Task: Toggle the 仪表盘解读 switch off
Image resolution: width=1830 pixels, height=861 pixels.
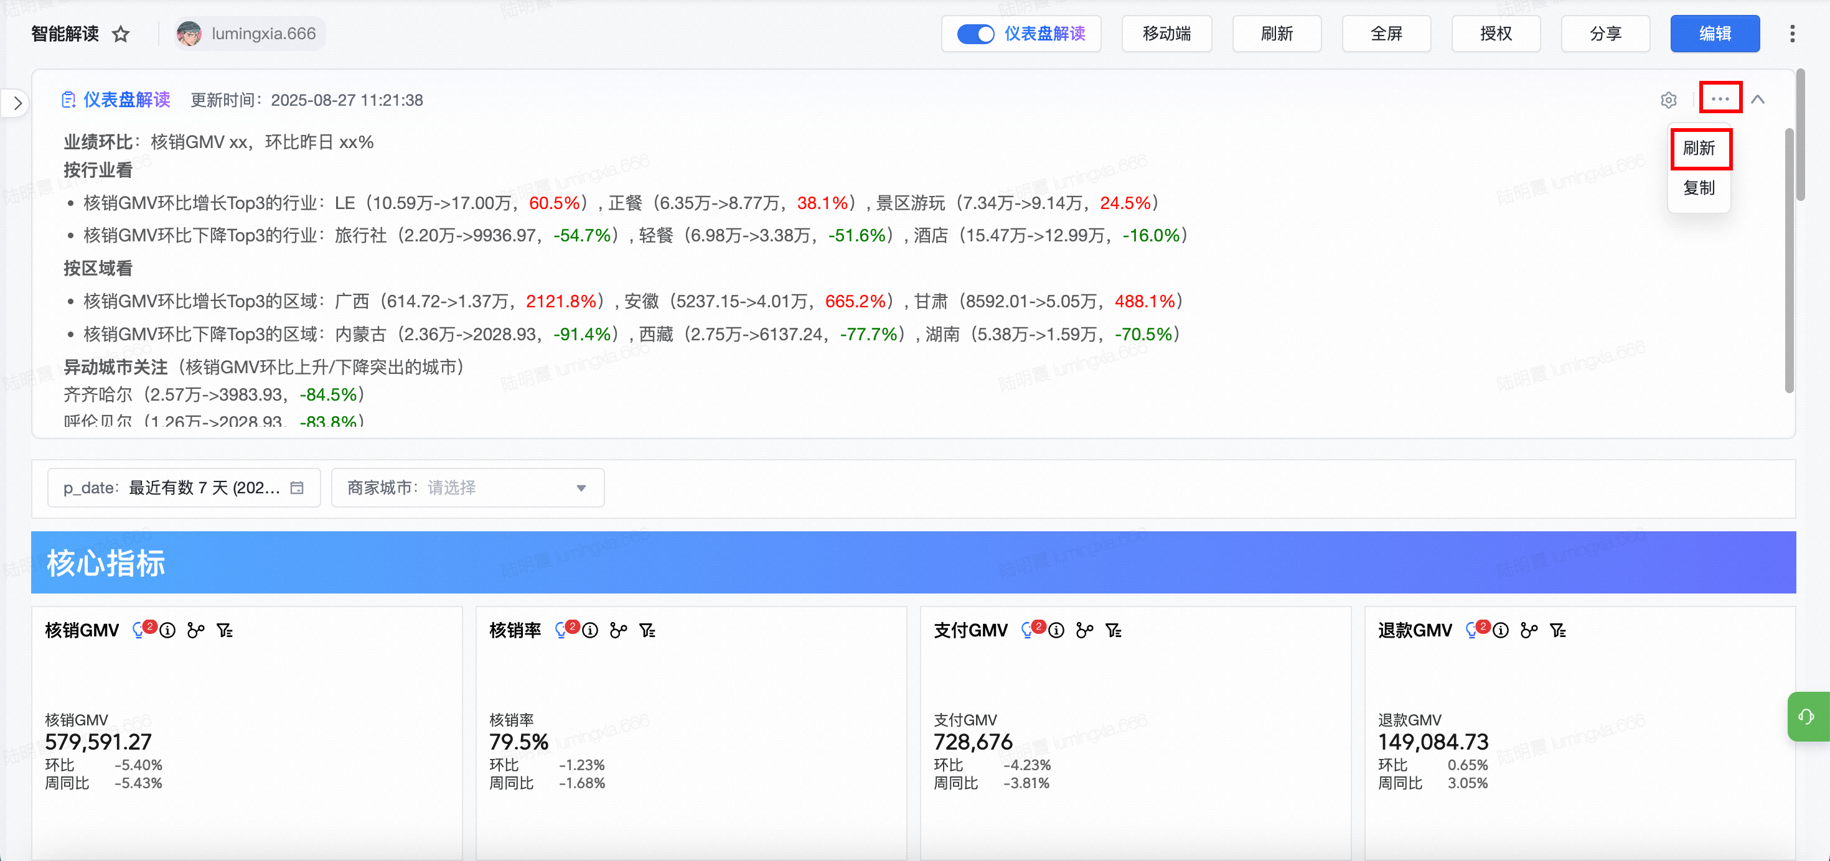Action: (x=975, y=34)
